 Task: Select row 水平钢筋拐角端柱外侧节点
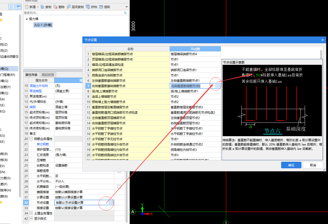(130, 155)
